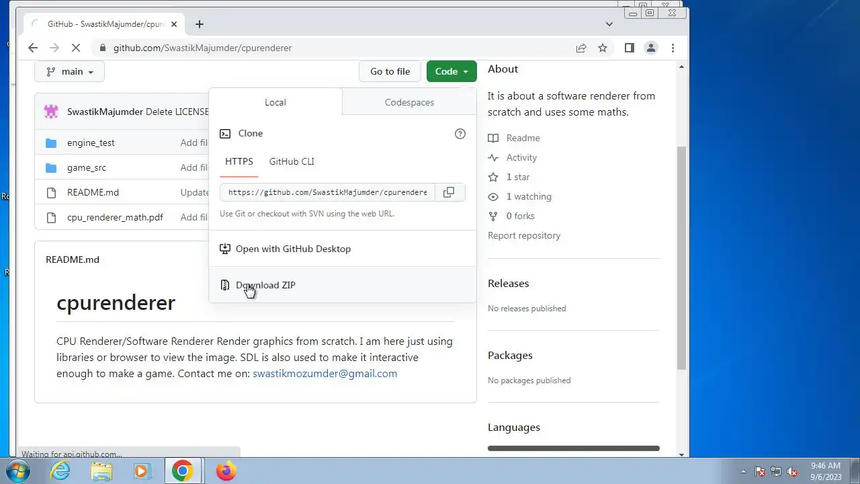
Task: Select the GitHub CLI clone option
Action: coord(292,161)
